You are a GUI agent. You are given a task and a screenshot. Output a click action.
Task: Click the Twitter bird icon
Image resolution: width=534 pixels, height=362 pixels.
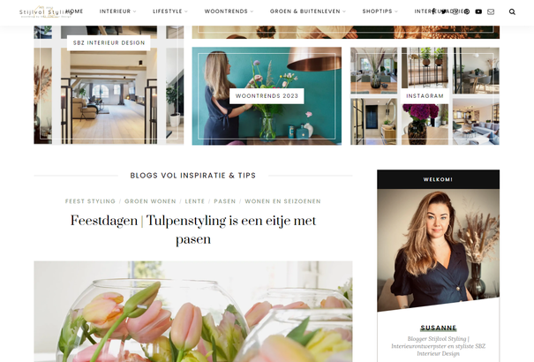pyautogui.click(x=444, y=11)
